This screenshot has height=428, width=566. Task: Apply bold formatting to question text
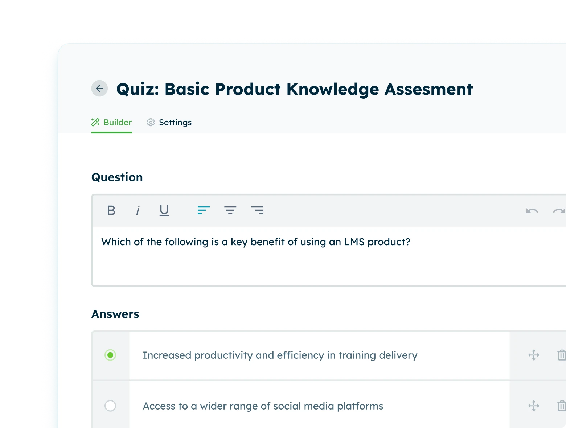pyautogui.click(x=111, y=210)
